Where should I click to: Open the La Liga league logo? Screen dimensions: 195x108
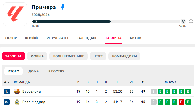(15, 14)
